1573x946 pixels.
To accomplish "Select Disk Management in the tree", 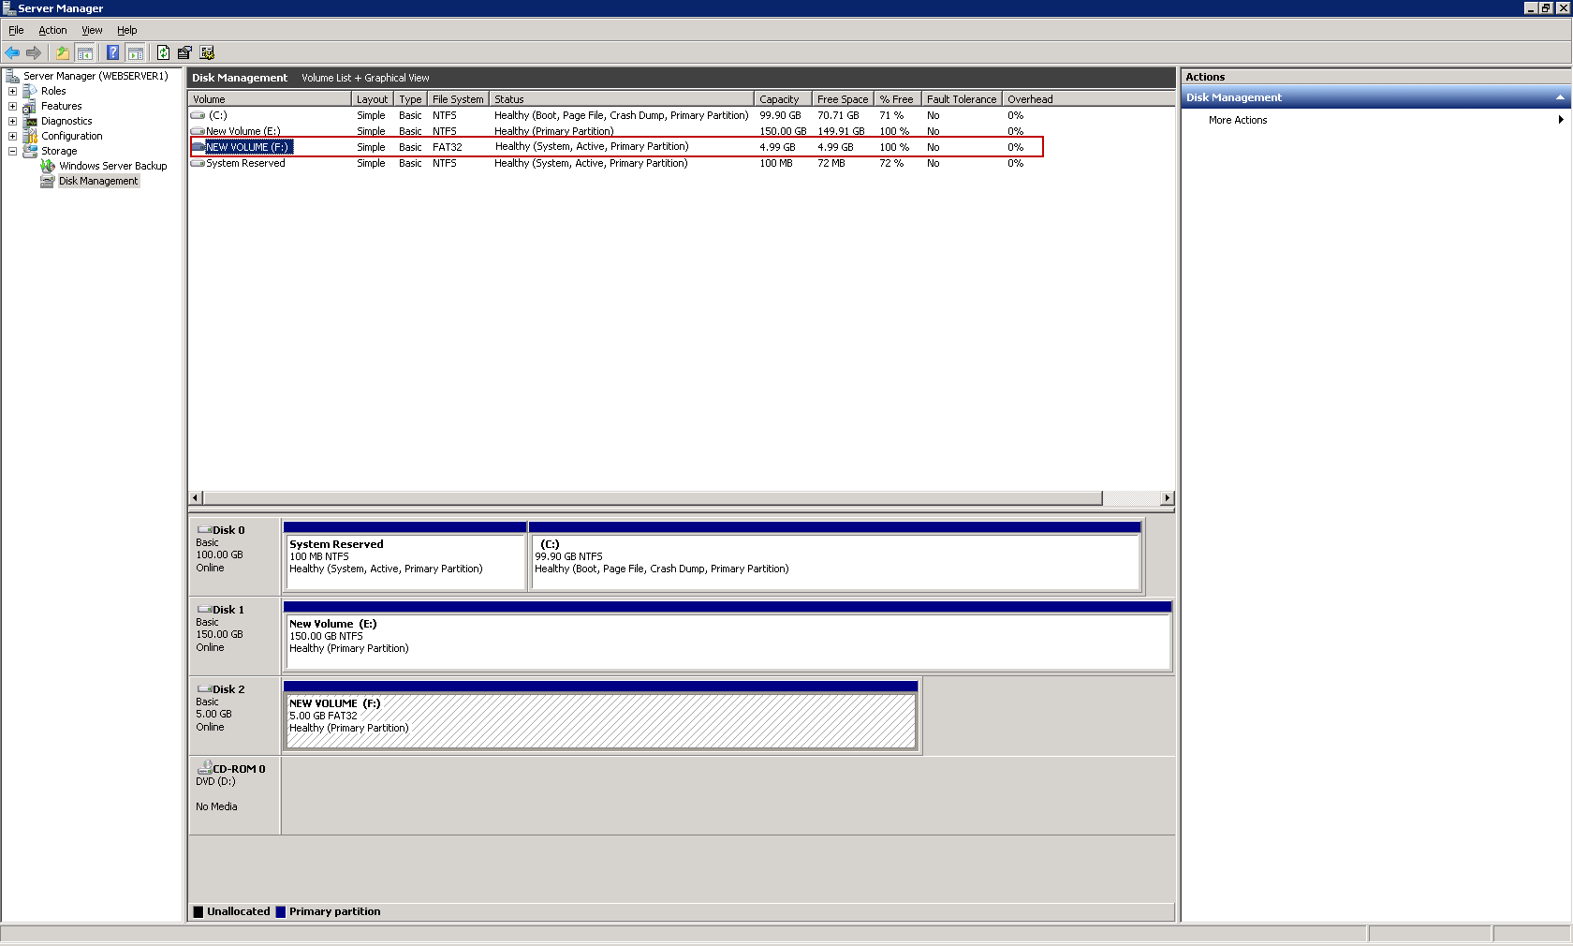I will click(x=97, y=181).
